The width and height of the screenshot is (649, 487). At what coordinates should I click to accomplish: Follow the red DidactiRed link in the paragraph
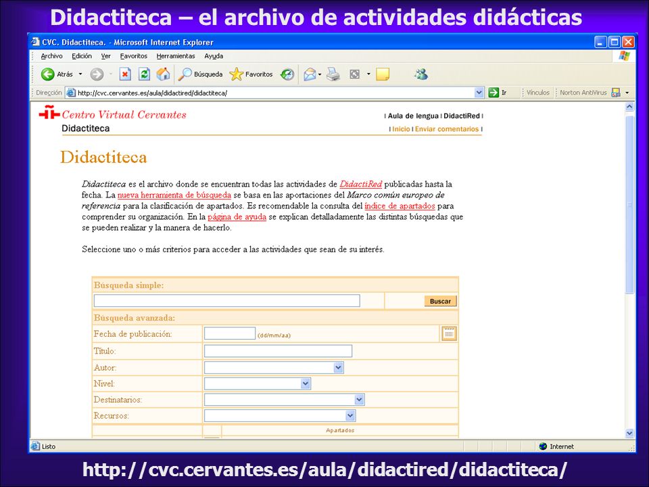[x=360, y=184]
